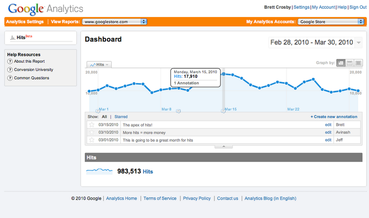Click the annotation marker under Mar 1
The height and width of the screenshot is (218, 369).
tap(97, 111)
